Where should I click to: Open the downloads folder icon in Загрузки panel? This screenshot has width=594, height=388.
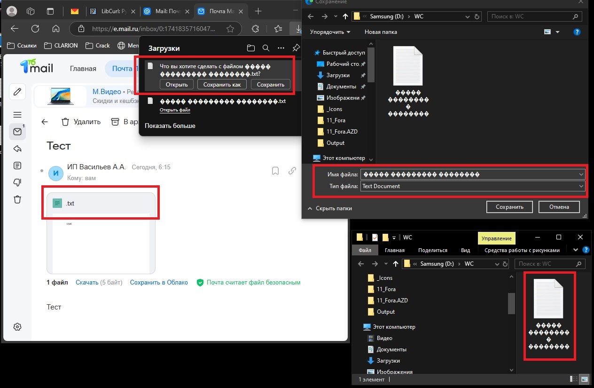tap(251, 48)
